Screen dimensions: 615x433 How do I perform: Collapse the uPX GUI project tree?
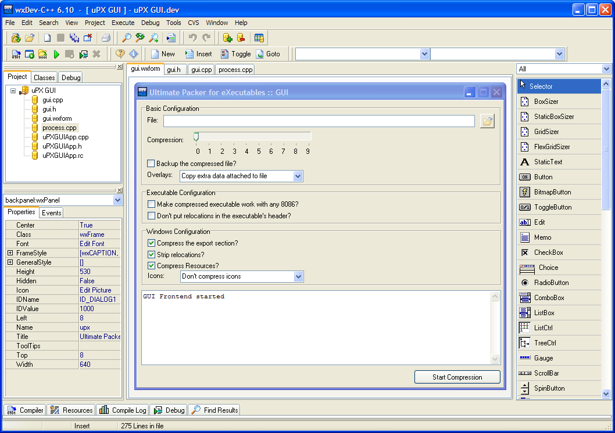click(x=13, y=91)
